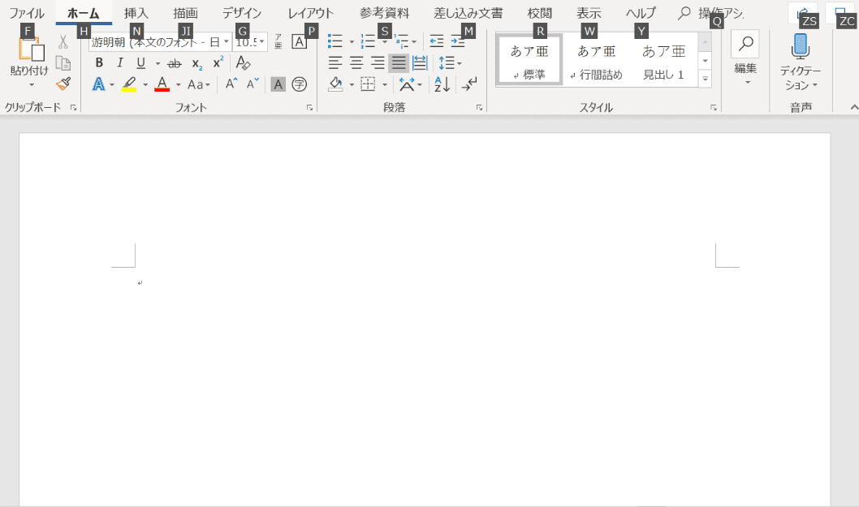Place cursor at the document paragraph mark
The image size is (859, 507).
(140, 283)
